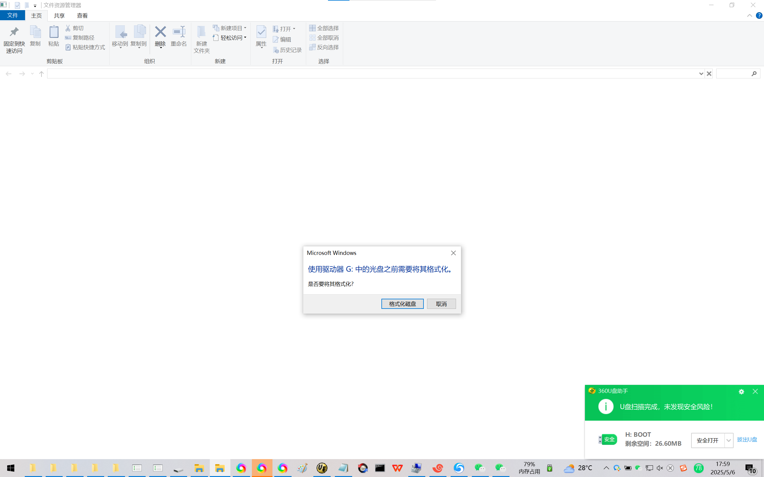Click the Paste clipboard icon
764x477 pixels.
pyautogui.click(x=54, y=32)
